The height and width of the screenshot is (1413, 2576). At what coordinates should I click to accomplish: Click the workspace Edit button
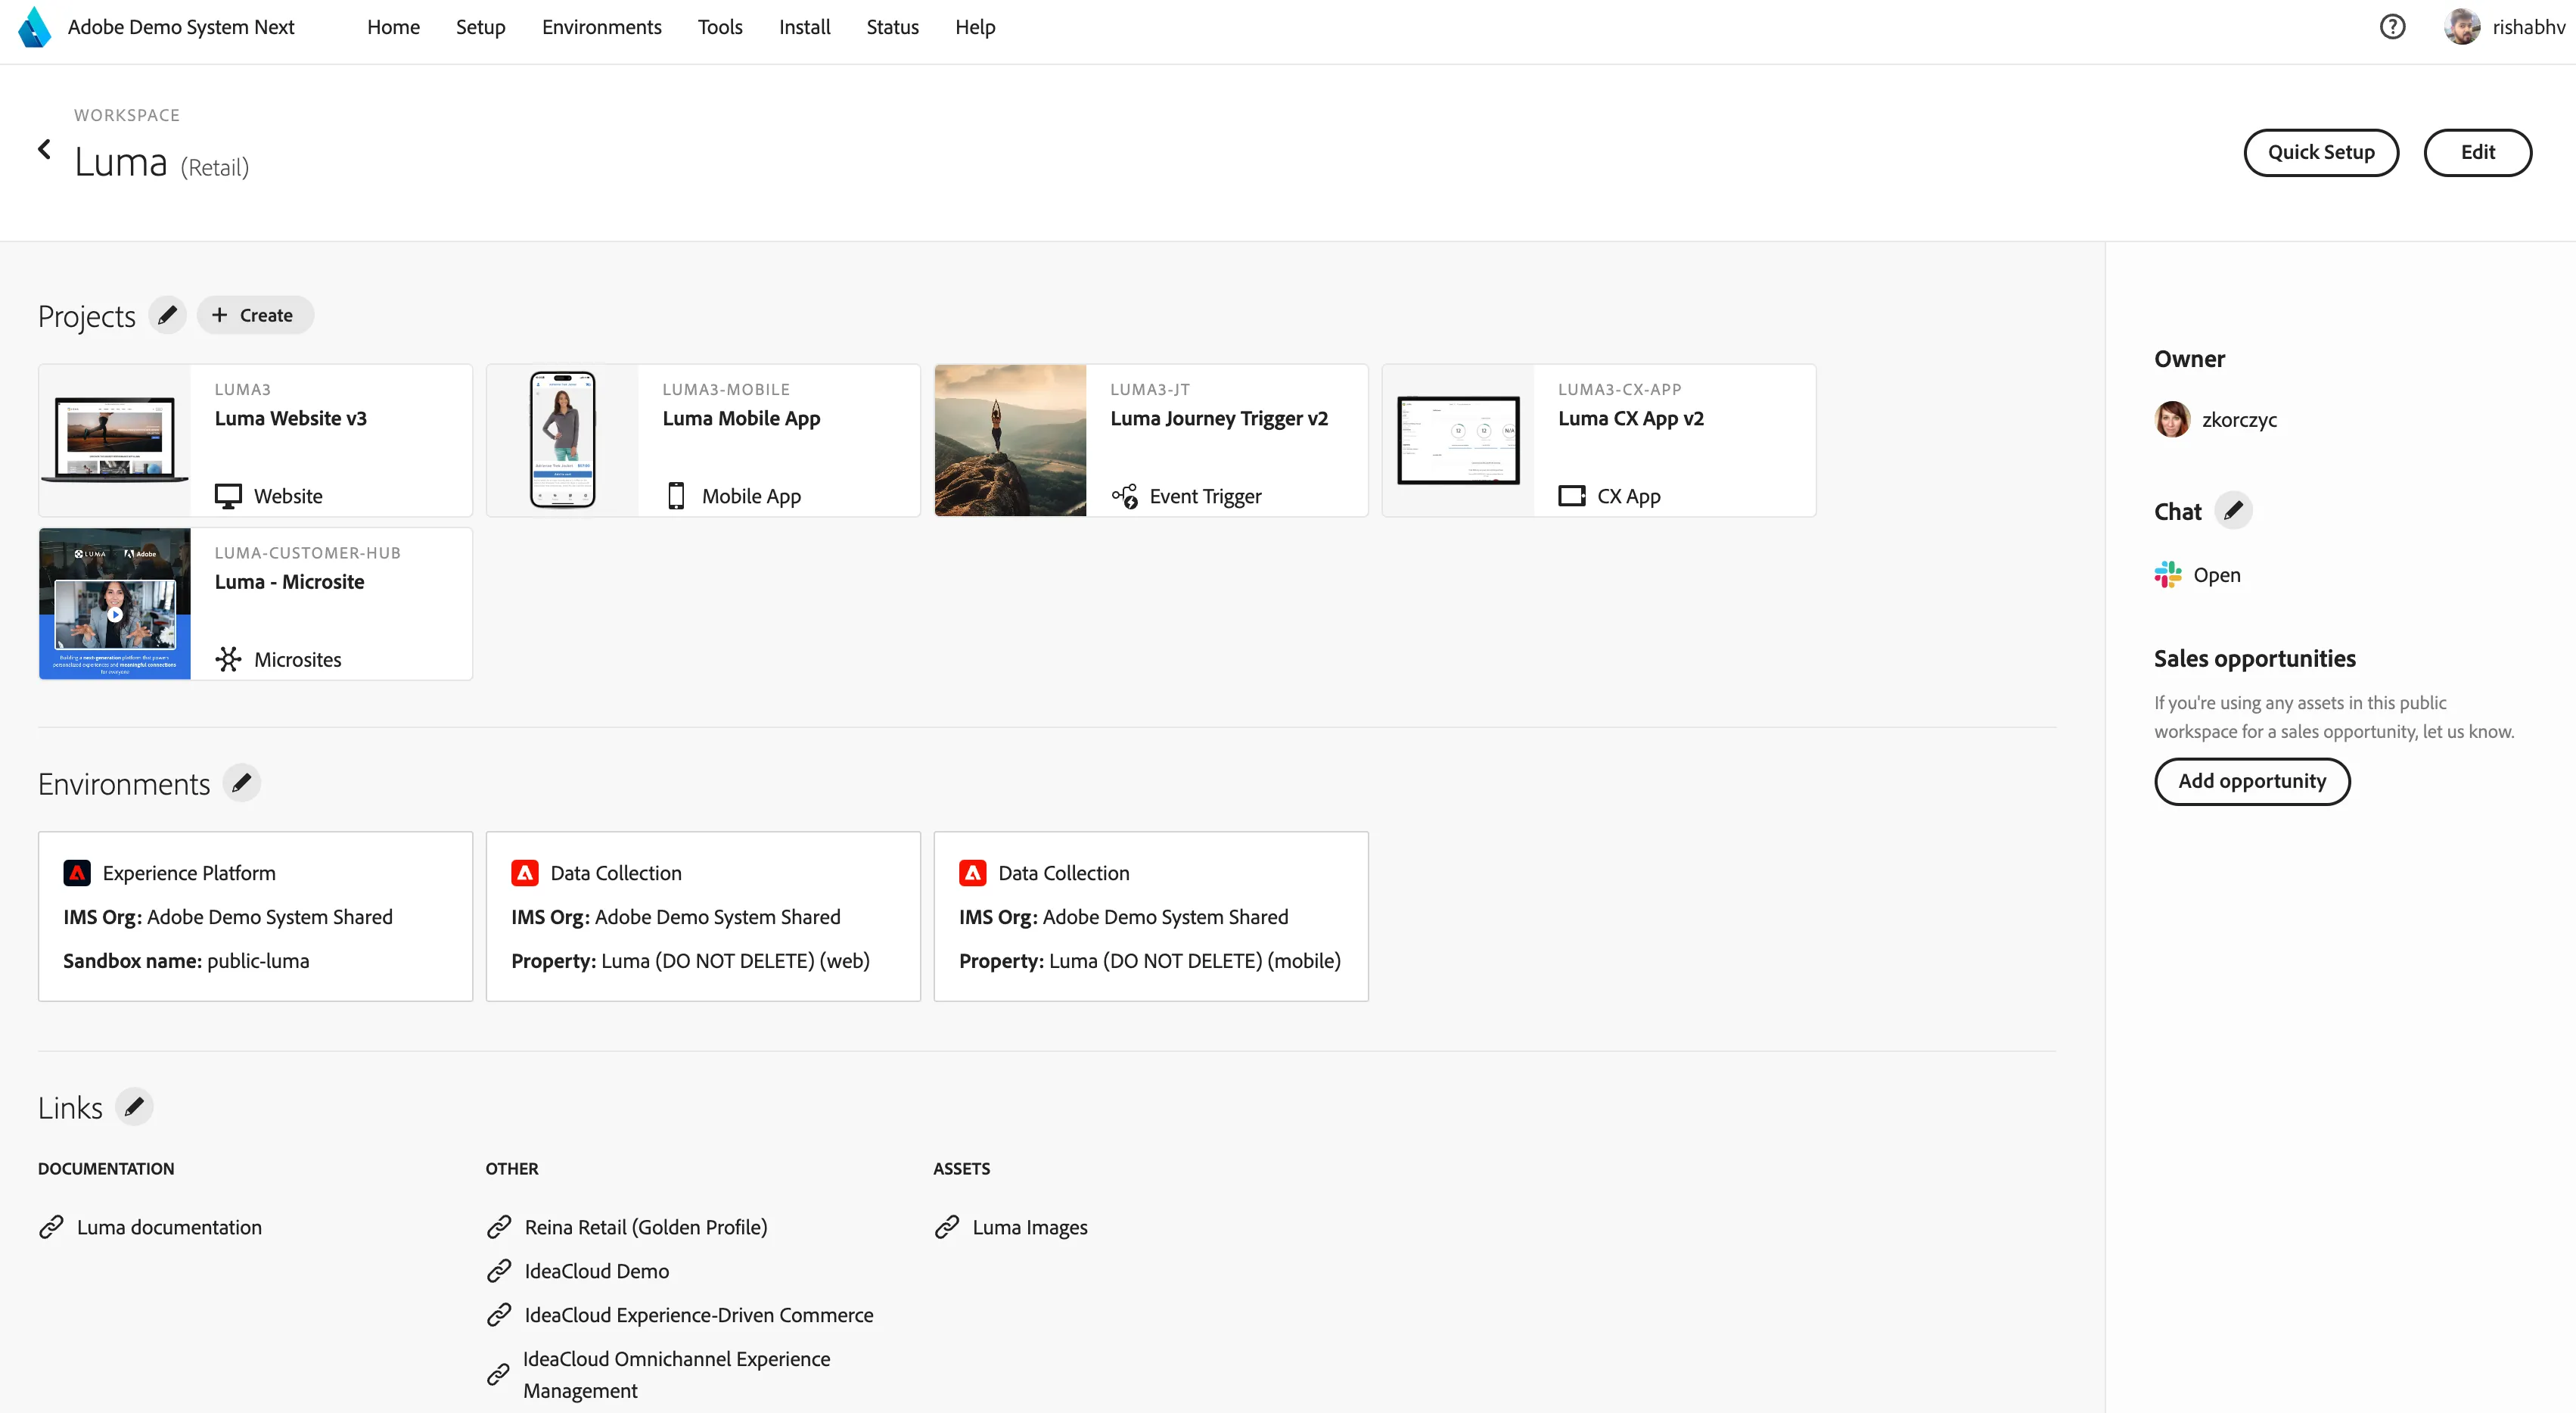click(x=2477, y=152)
